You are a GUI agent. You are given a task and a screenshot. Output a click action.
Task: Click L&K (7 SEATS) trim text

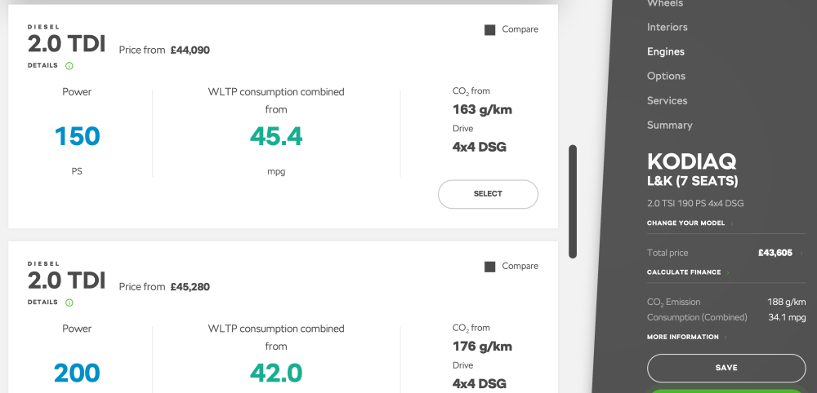tap(693, 182)
